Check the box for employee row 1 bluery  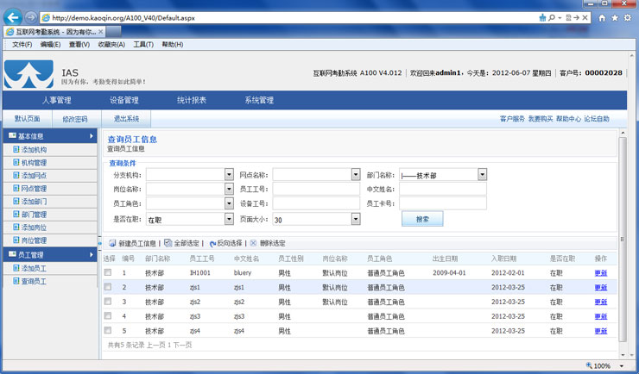(108, 272)
